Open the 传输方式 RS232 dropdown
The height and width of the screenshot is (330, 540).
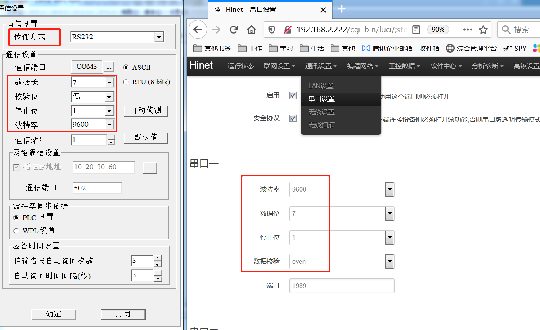tap(158, 37)
